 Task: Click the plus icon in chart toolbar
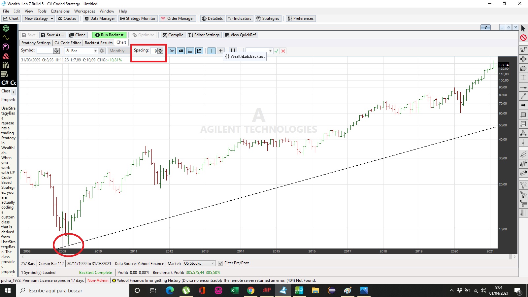click(221, 51)
